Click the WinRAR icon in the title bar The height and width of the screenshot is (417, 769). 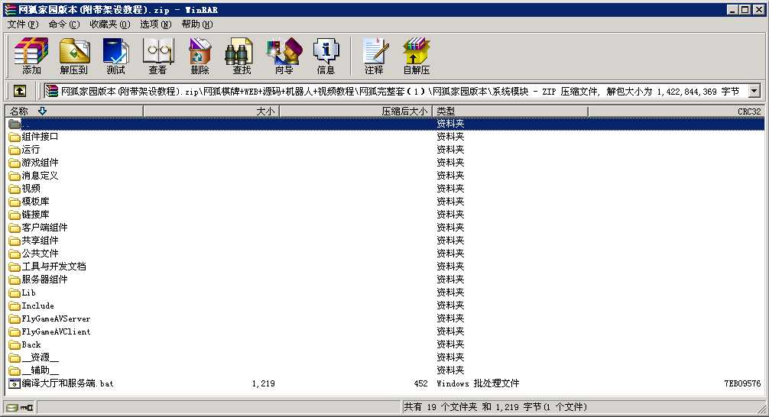tap(10, 9)
